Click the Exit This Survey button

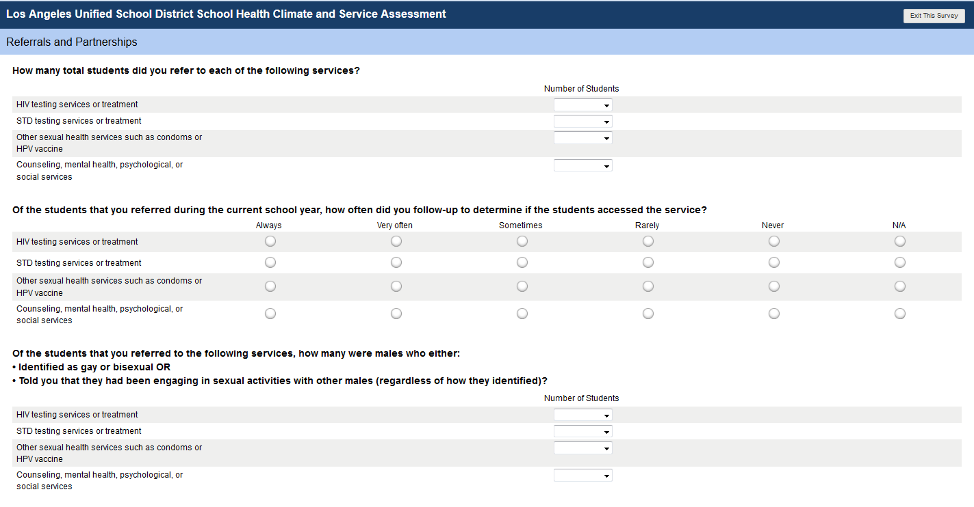pyautogui.click(x=934, y=16)
